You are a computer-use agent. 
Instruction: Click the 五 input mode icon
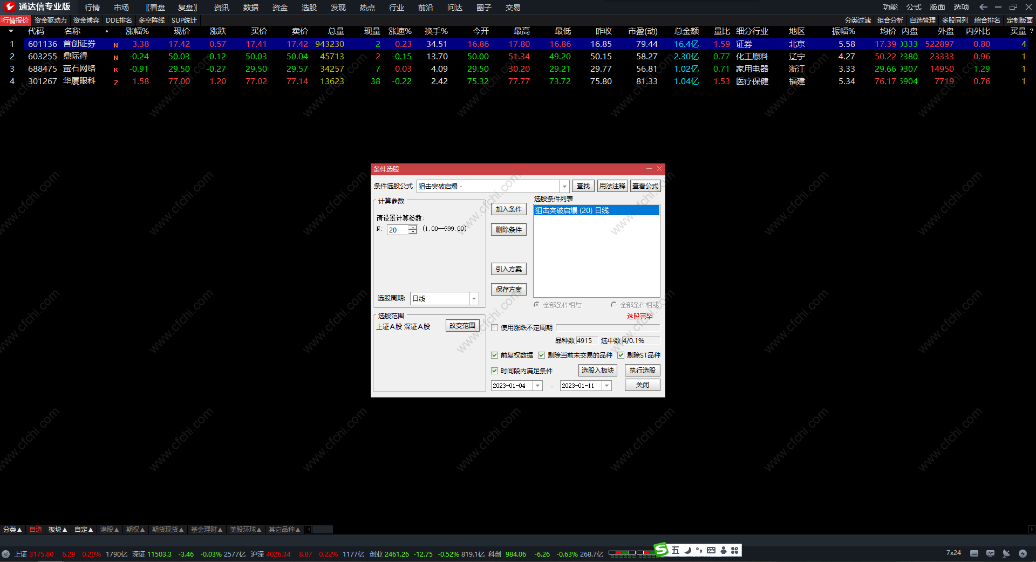(676, 550)
